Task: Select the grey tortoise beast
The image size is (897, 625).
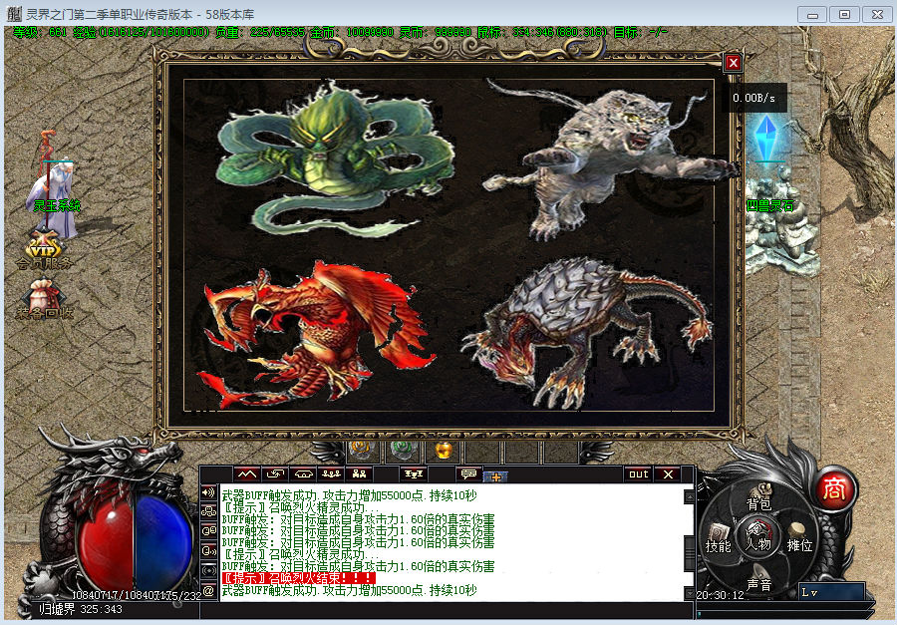Action: (586, 332)
